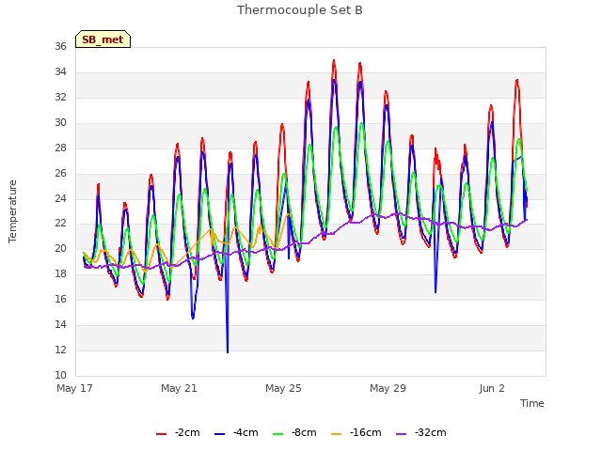Click the May 29 x-axis label
Viewport: 602px width, 451px height.
coord(388,388)
